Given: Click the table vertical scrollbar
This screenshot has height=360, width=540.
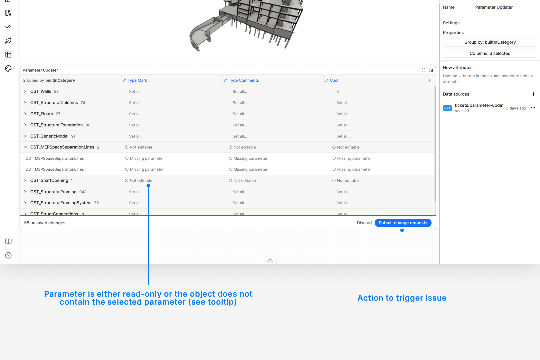Looking at the screenshot, I should click(x=435, y=143).
